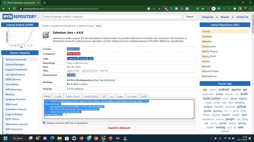Screen dimensions: 254x142
Task: Click the Web Testing category badge
Action: click(74, 54)
